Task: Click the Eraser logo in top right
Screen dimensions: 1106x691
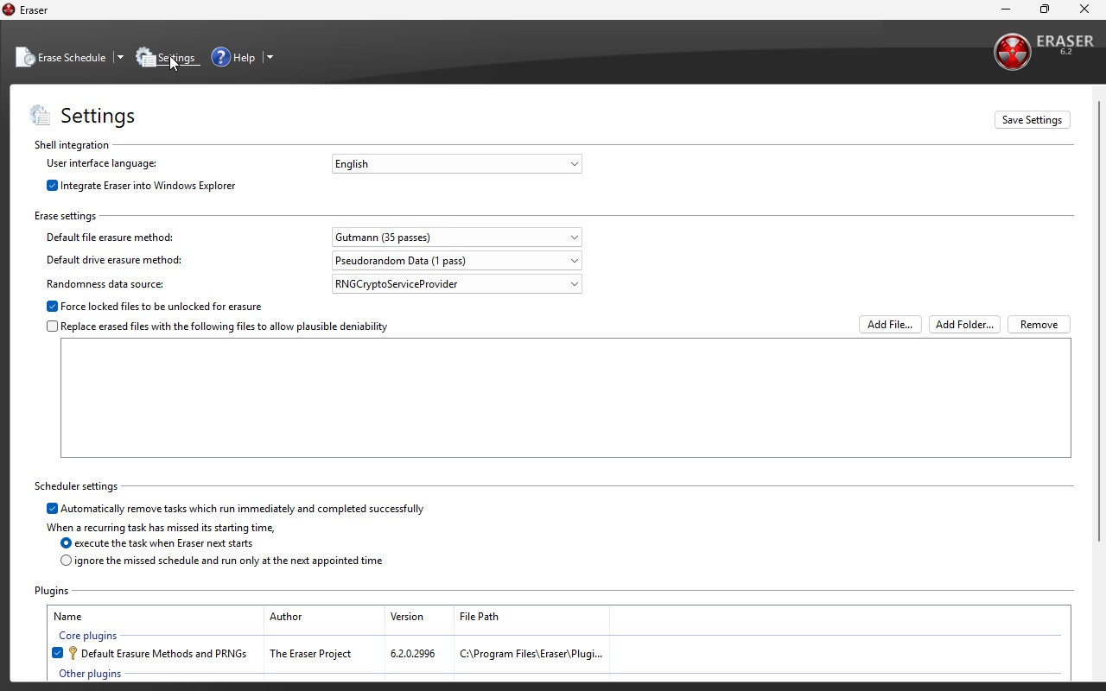Action: 1012,52
